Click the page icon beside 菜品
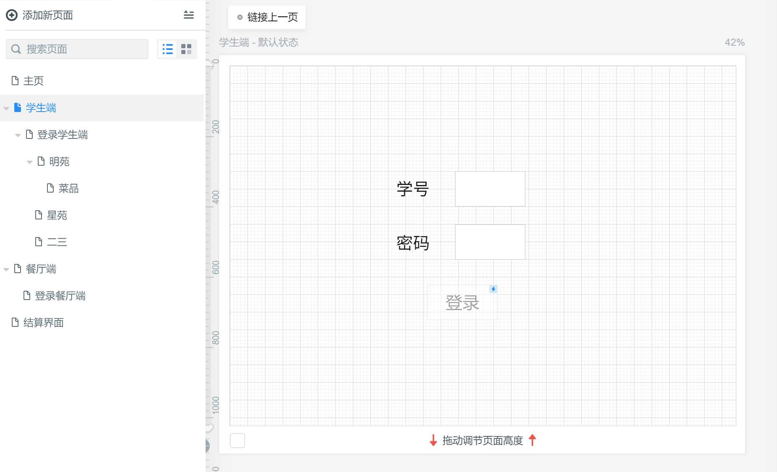This screenshot has width=777, height=472. [50, 188]
